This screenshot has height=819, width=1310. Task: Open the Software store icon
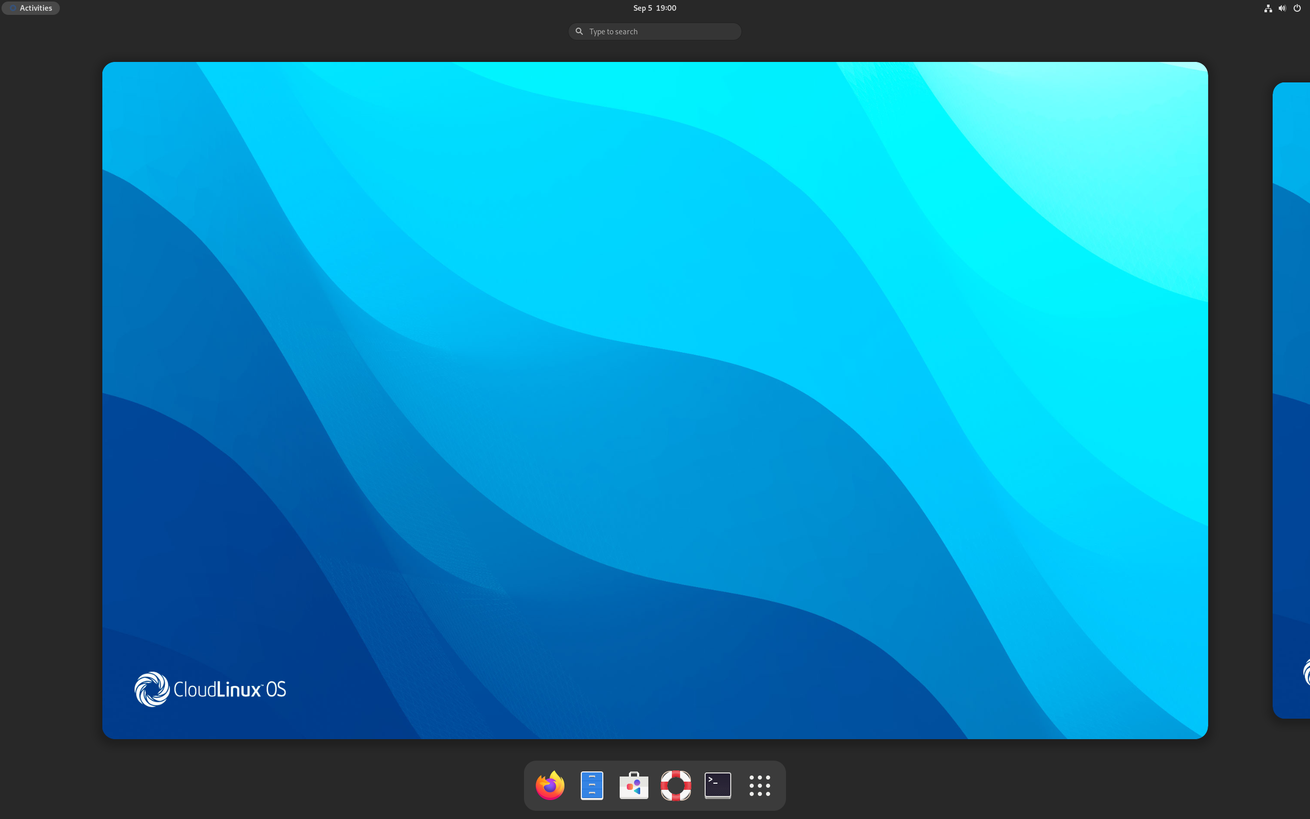click(634, 785)
